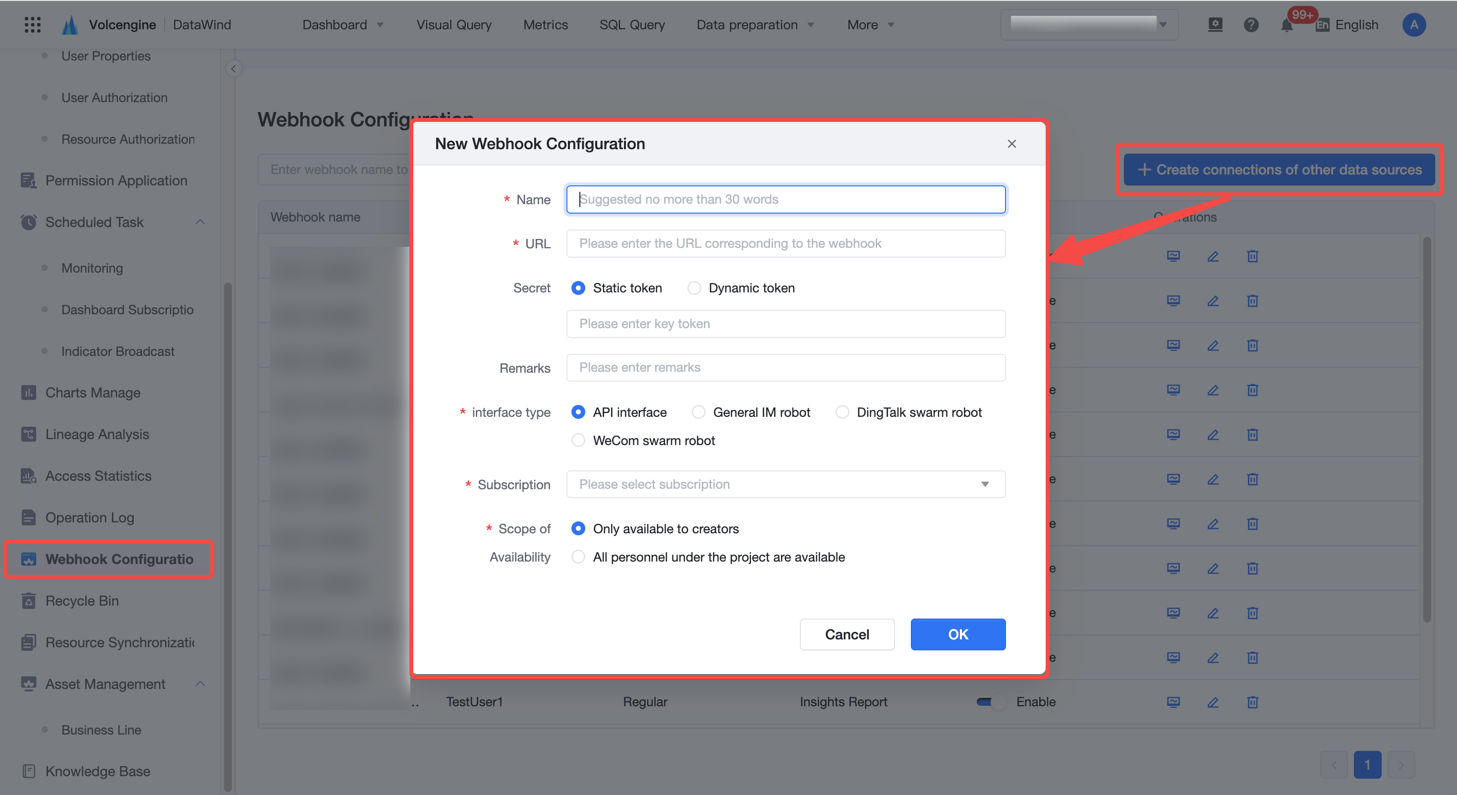The width and height of the screenshot is (1457, 795).
Task: Collapse the Scheduled Task section
Action: [200, 223]
